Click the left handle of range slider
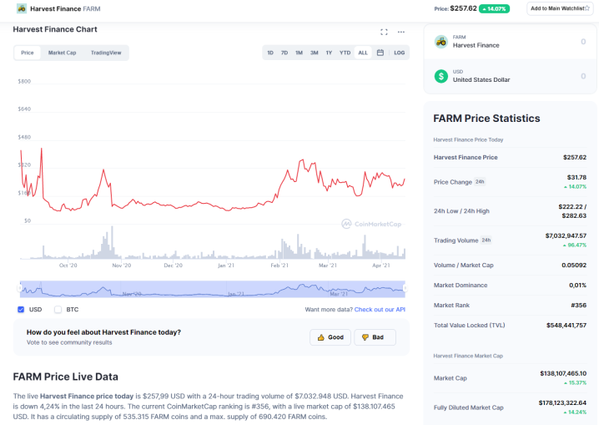Viewport: 599px width, 425px height. click(19, 288)
